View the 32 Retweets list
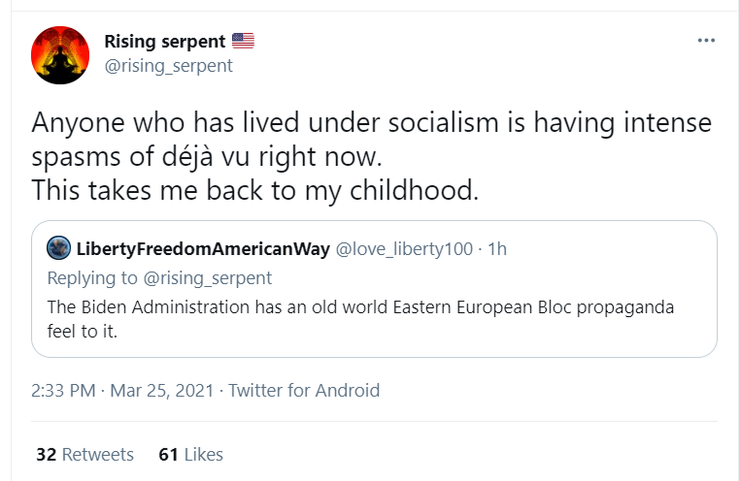 [85, 455]
